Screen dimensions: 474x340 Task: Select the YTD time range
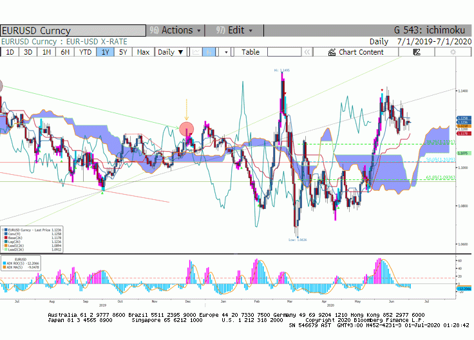[x=85, y=52]
